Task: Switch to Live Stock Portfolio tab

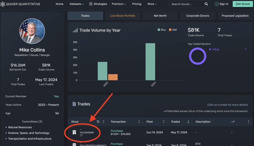Action: tap(123, 16)
